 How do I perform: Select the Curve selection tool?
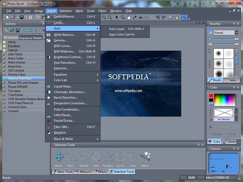[x=120, y=156]
